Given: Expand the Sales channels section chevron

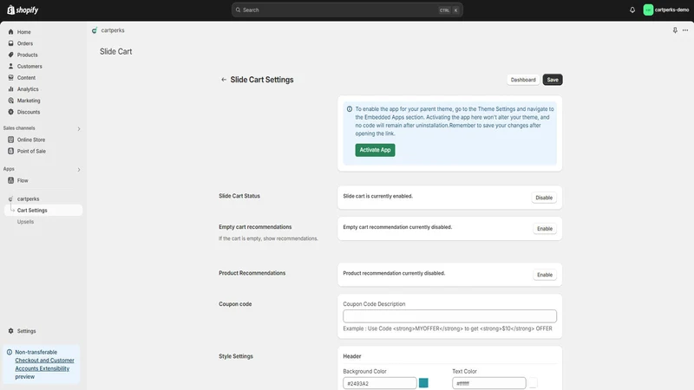Looking at the screenshot, I should (x=79, y=128).
